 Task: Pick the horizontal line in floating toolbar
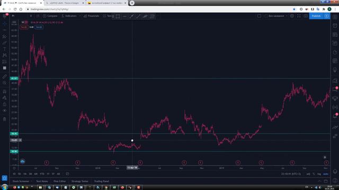(x=124, y=16)
